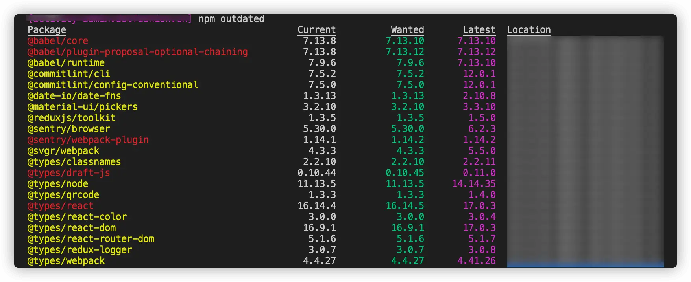
Task: Select the @svgr/webpack package name
Action: pyautogui.click(x=63, y=151)
